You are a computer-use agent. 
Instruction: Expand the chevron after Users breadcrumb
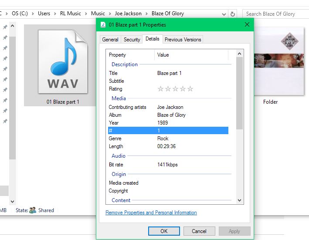(55, 14)
